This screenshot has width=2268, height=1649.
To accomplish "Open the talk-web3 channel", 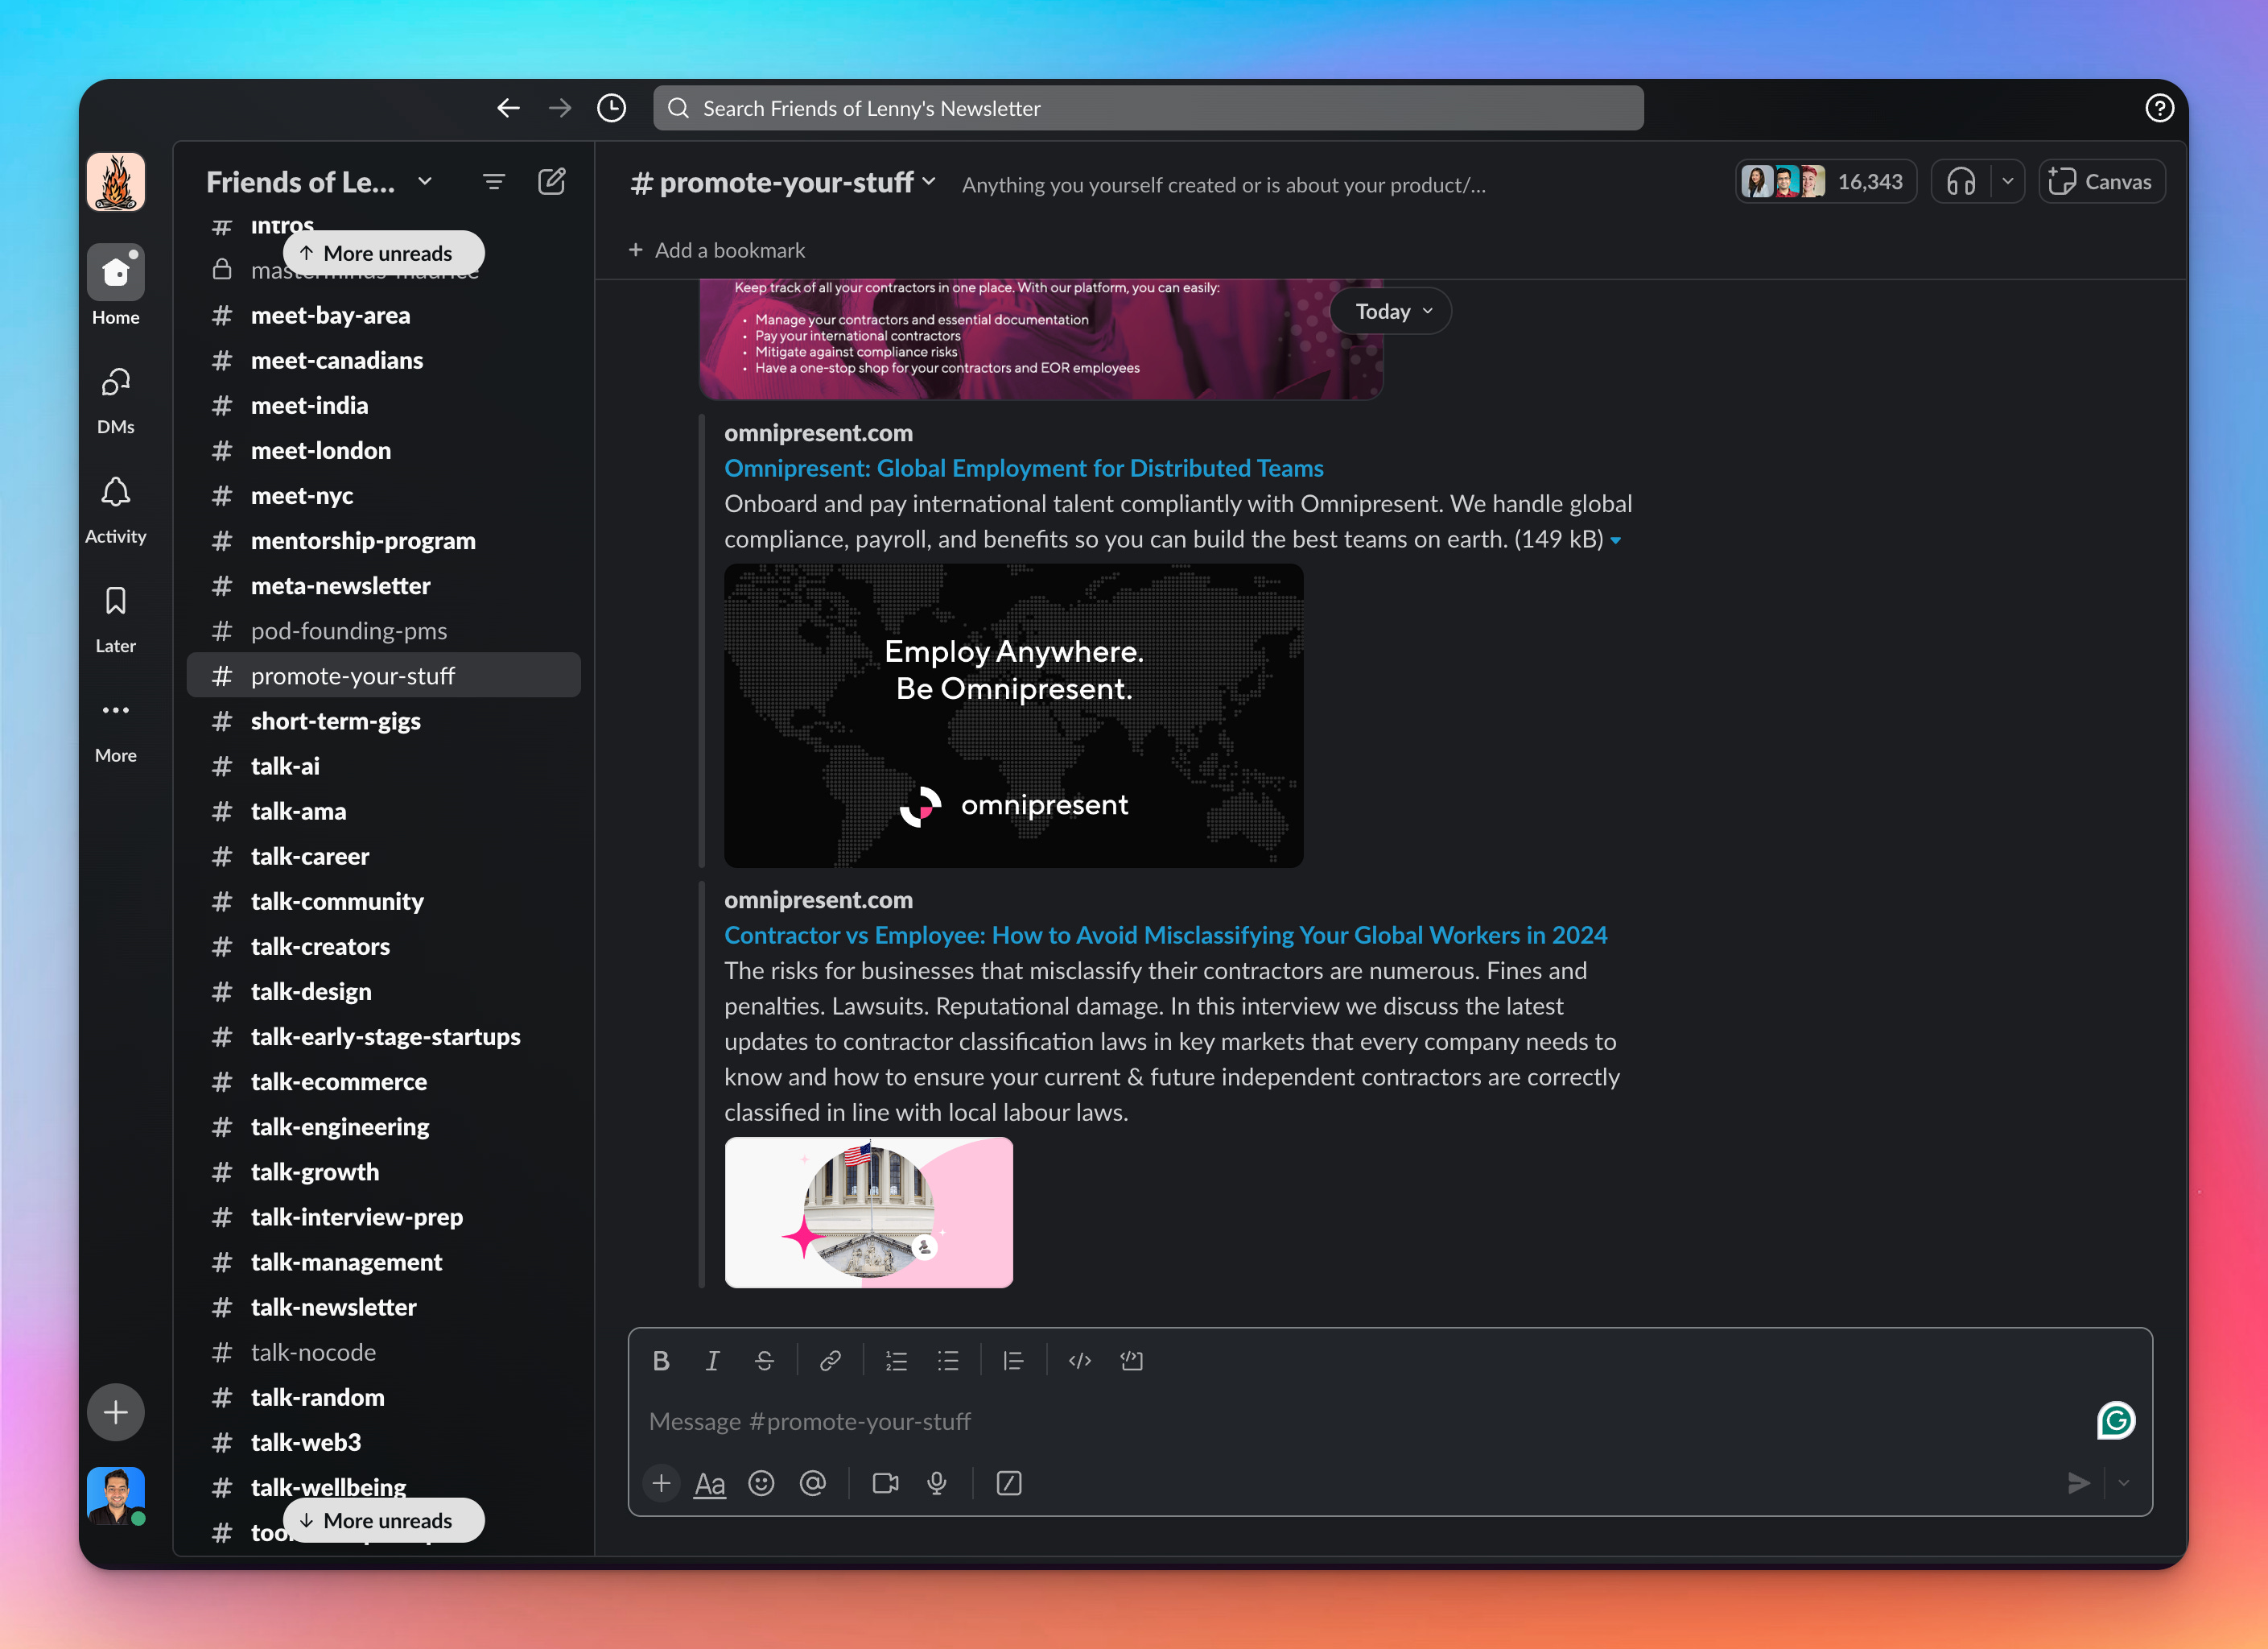I will [383, 1442].
